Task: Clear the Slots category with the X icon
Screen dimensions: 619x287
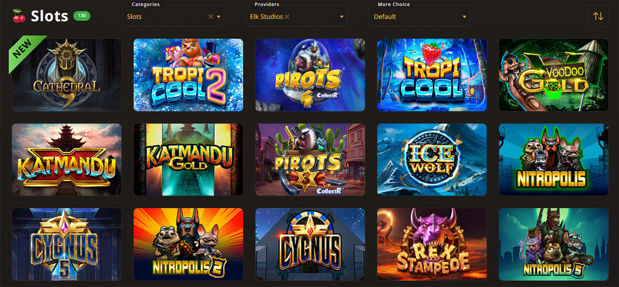Action: 210,17
